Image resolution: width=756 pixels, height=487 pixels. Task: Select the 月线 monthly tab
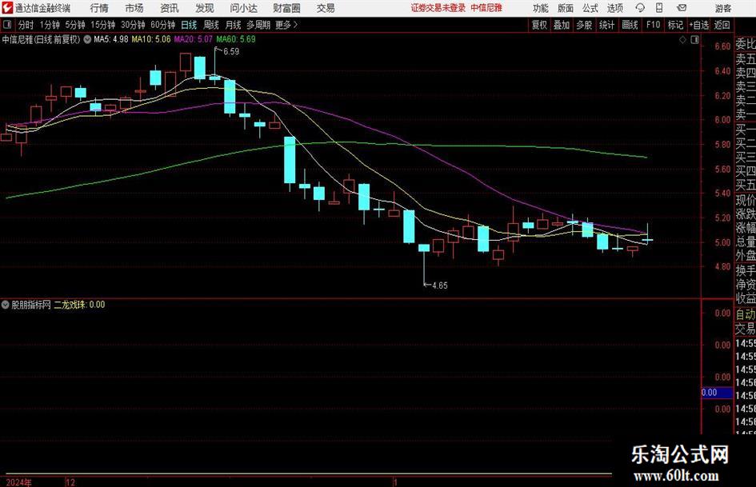tap(233, 25)
